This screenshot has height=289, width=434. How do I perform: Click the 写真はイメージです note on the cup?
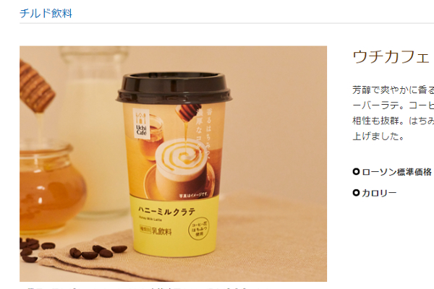click(x=193, y=196)
